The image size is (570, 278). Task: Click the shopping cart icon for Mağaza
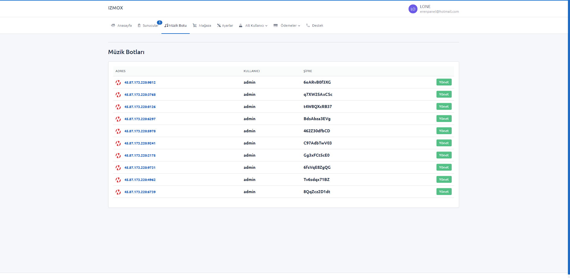195,26
